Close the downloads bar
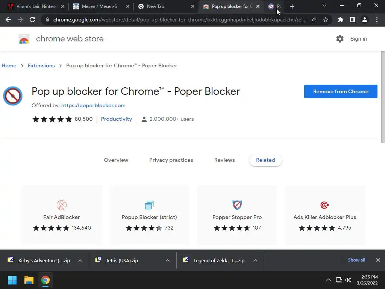The image size is (385, 289). click(x=378, y=260)
